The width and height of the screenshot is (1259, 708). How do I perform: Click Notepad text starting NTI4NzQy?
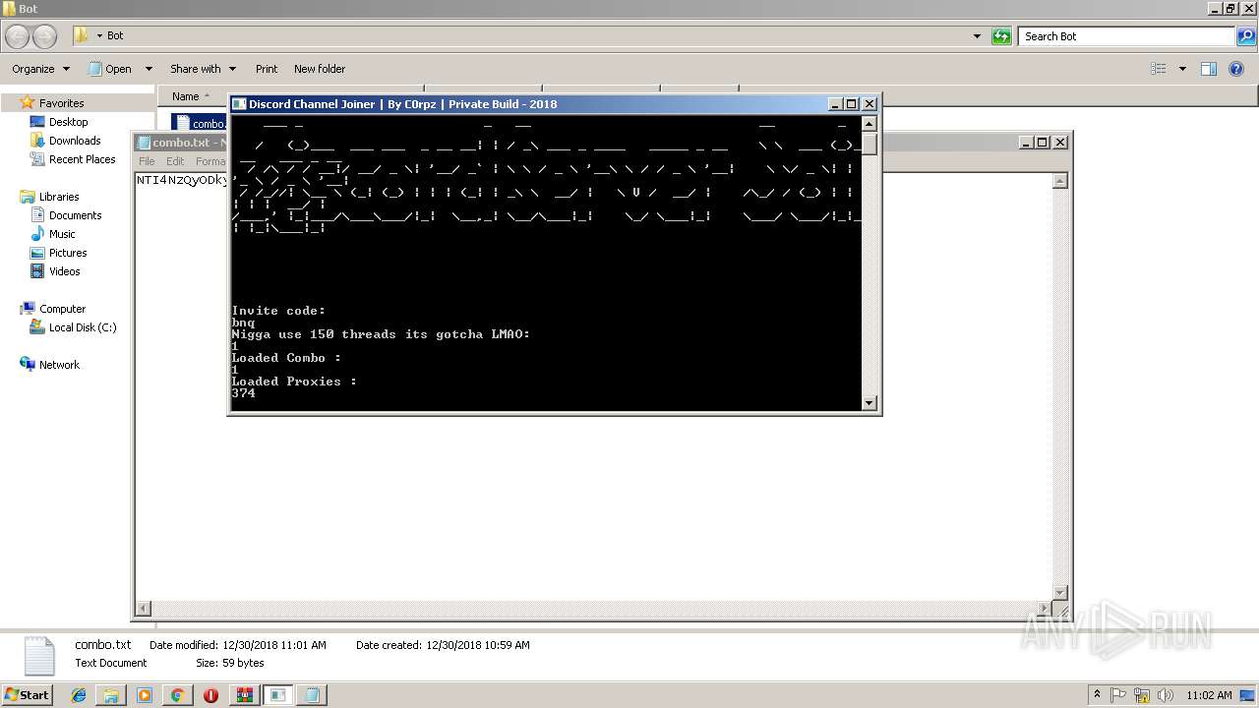tap(182, 180)
